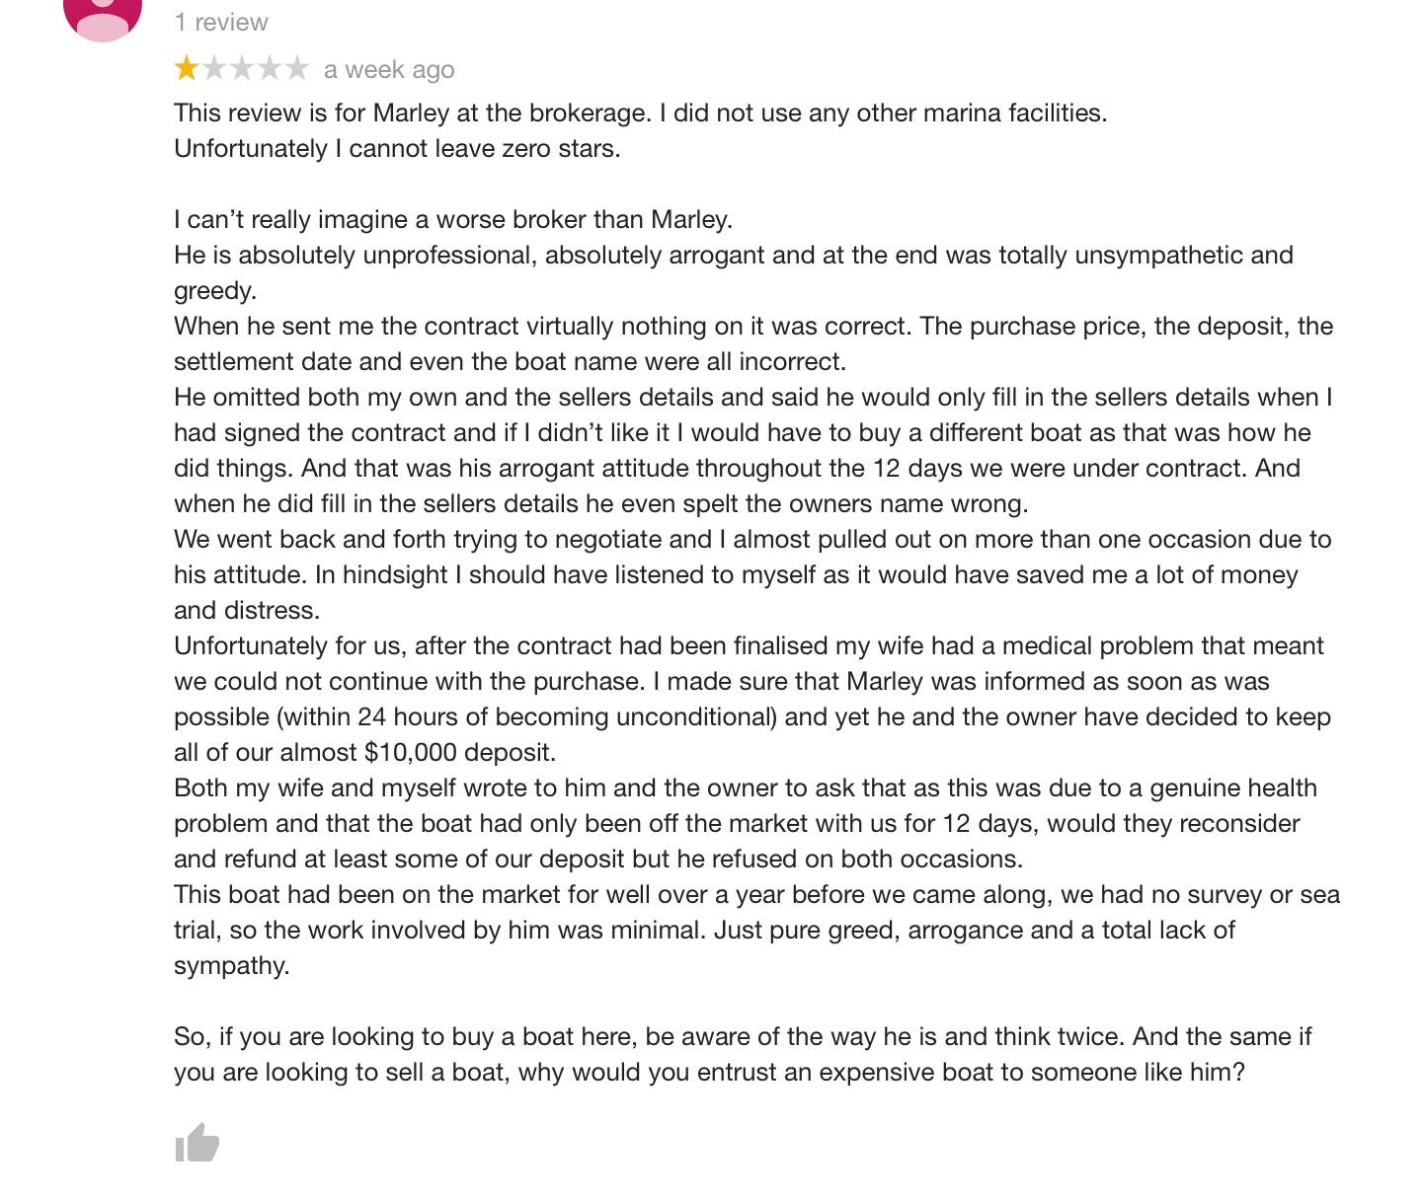Viewport: 1422px width, 1199px height.
Task: Click the closing line starting "So, if you are looking"
Action: tap(743, 1036)
